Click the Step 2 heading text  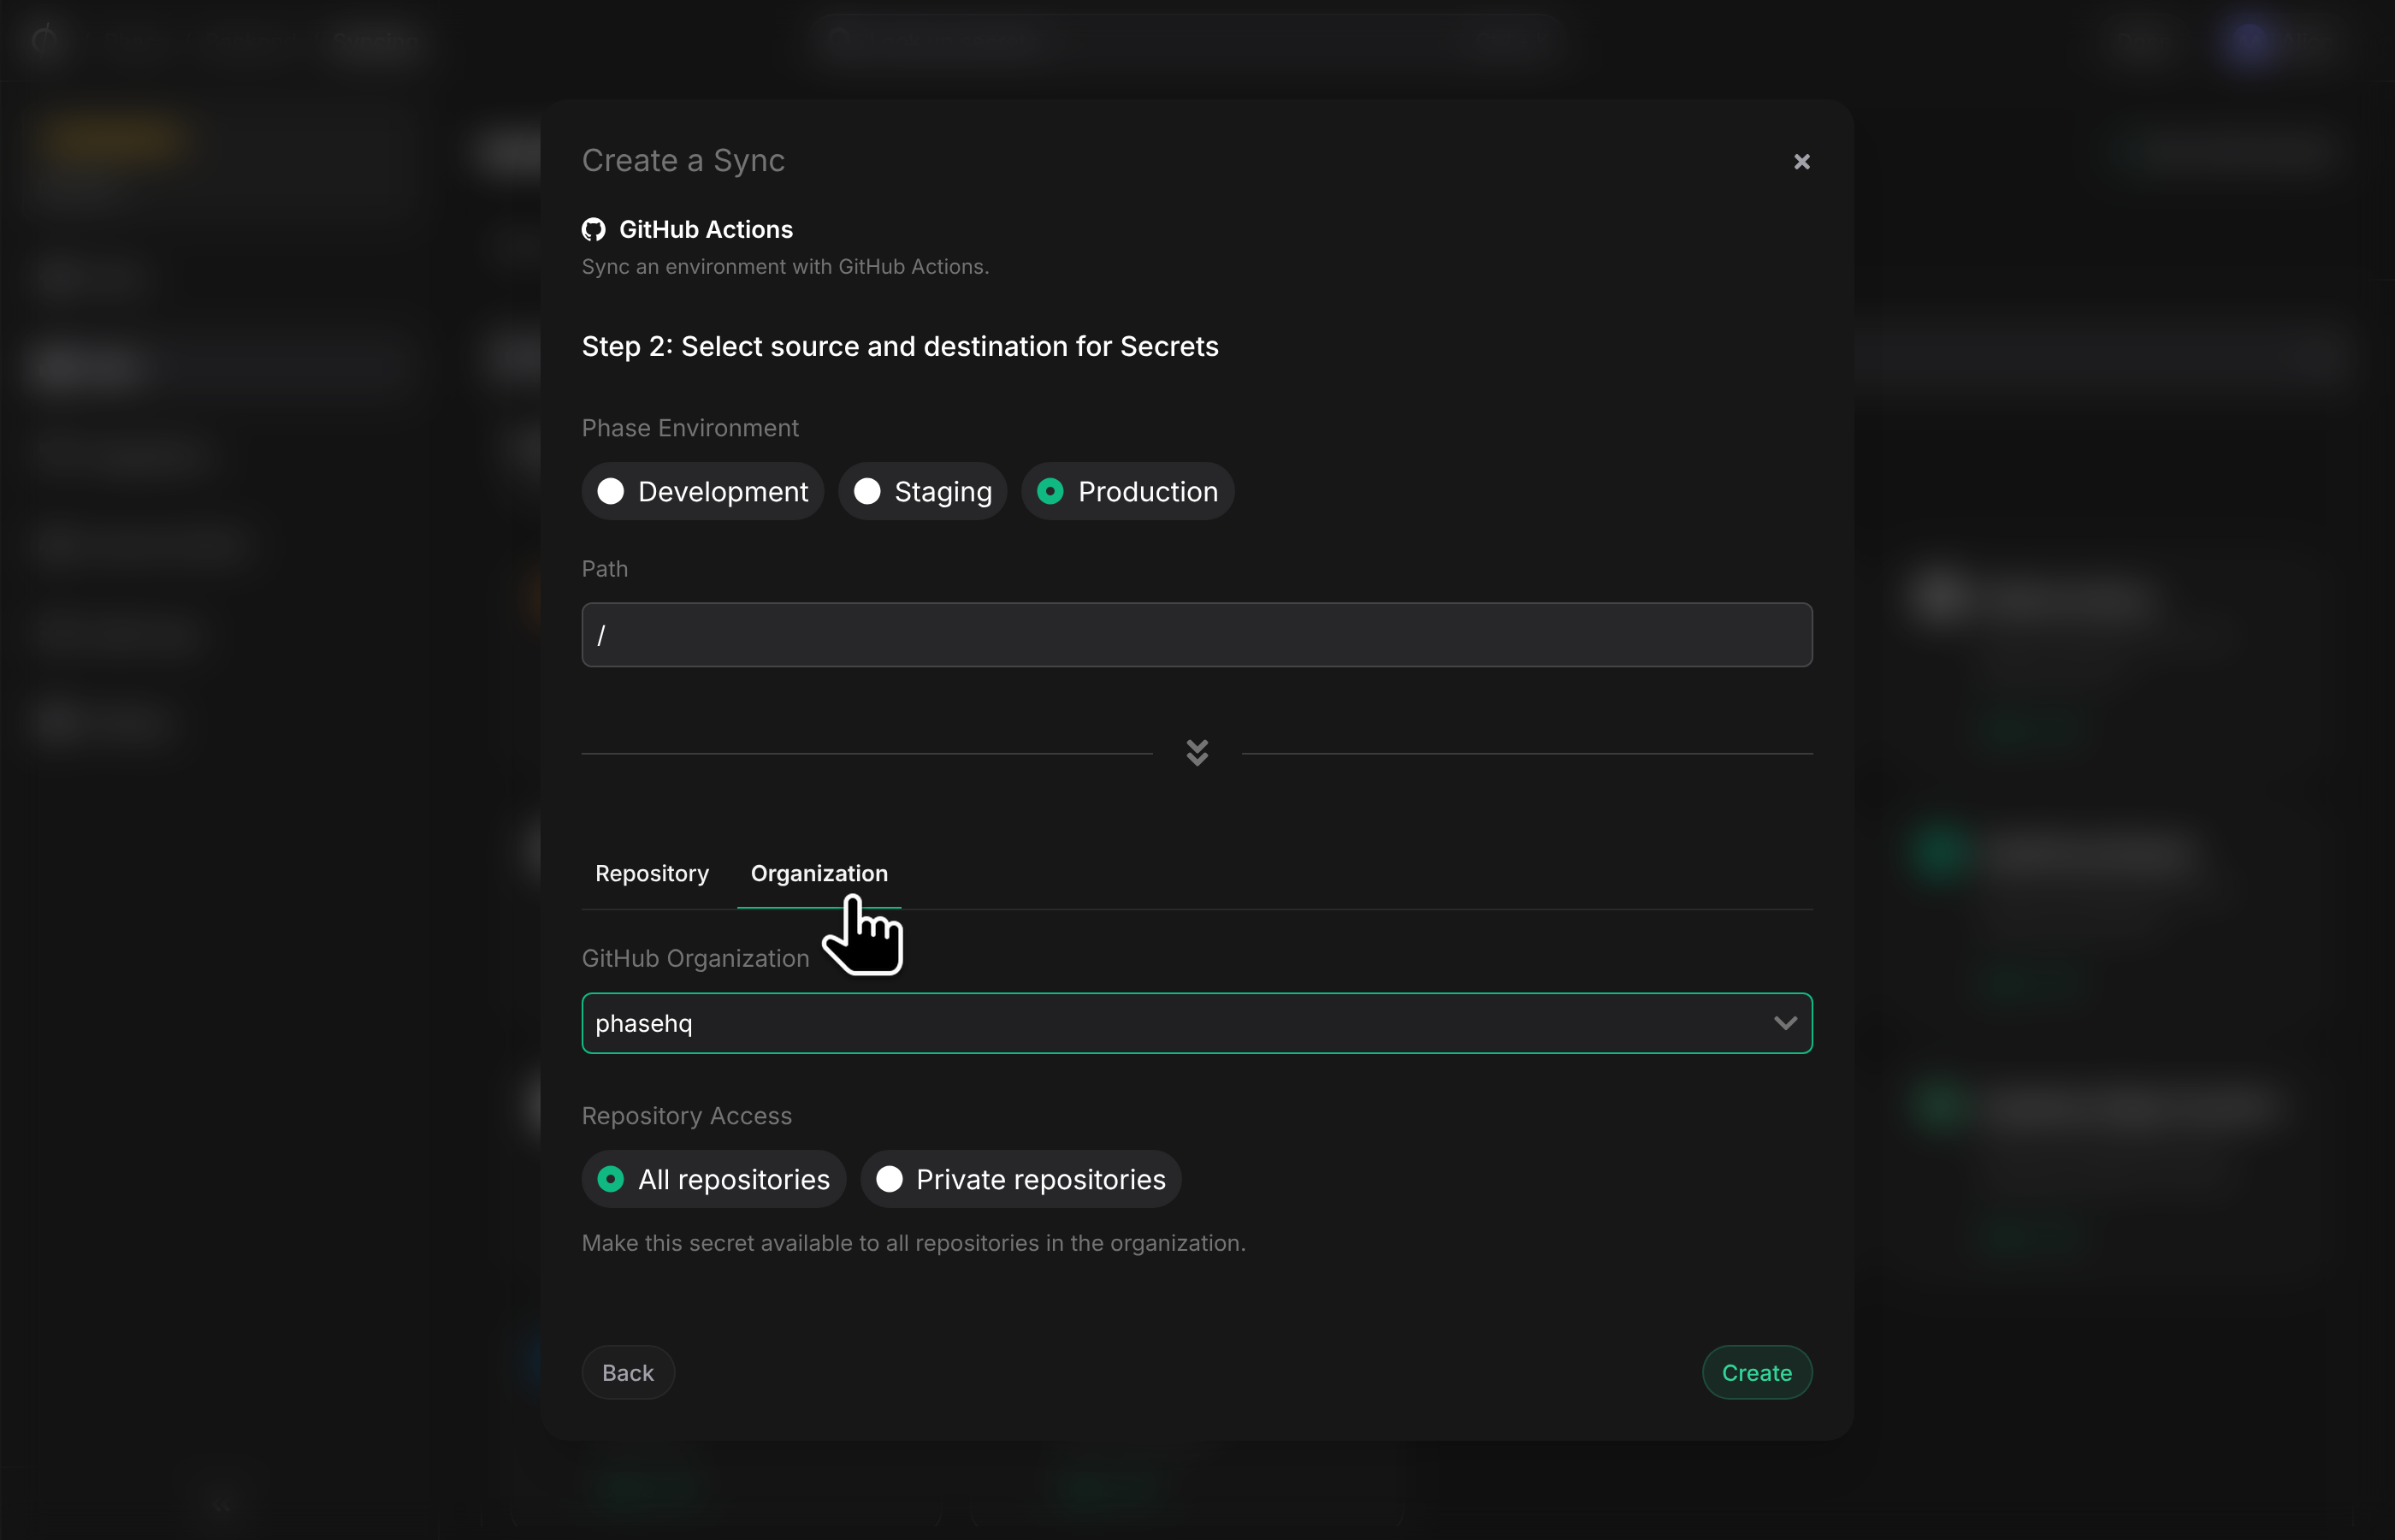(900, 346)
